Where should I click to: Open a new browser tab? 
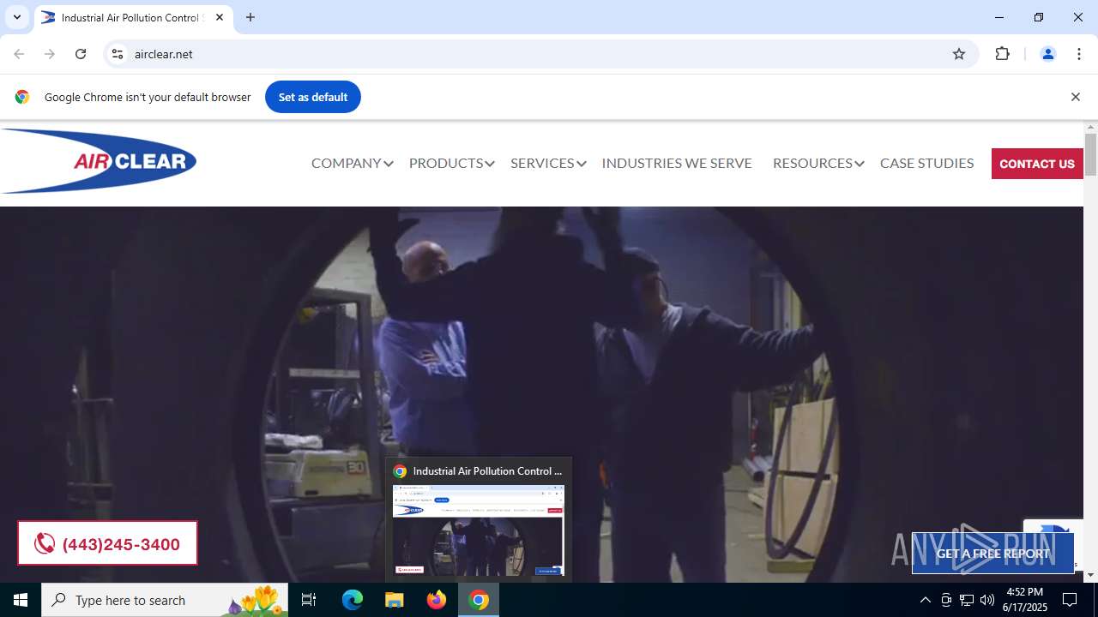250,17
